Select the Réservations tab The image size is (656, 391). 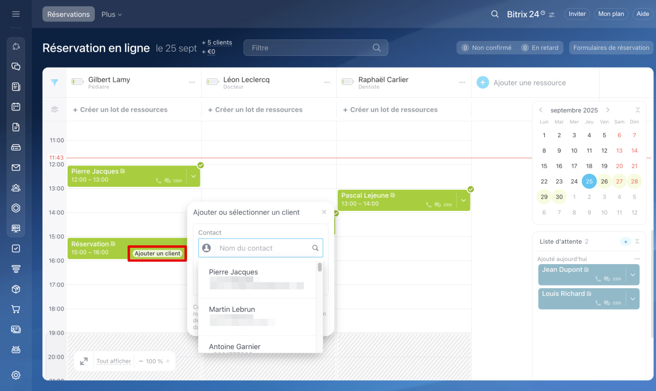69,14
